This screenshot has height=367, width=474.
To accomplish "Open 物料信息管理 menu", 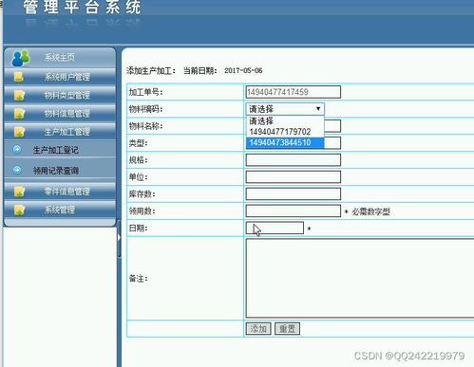I will click(60, 113).
